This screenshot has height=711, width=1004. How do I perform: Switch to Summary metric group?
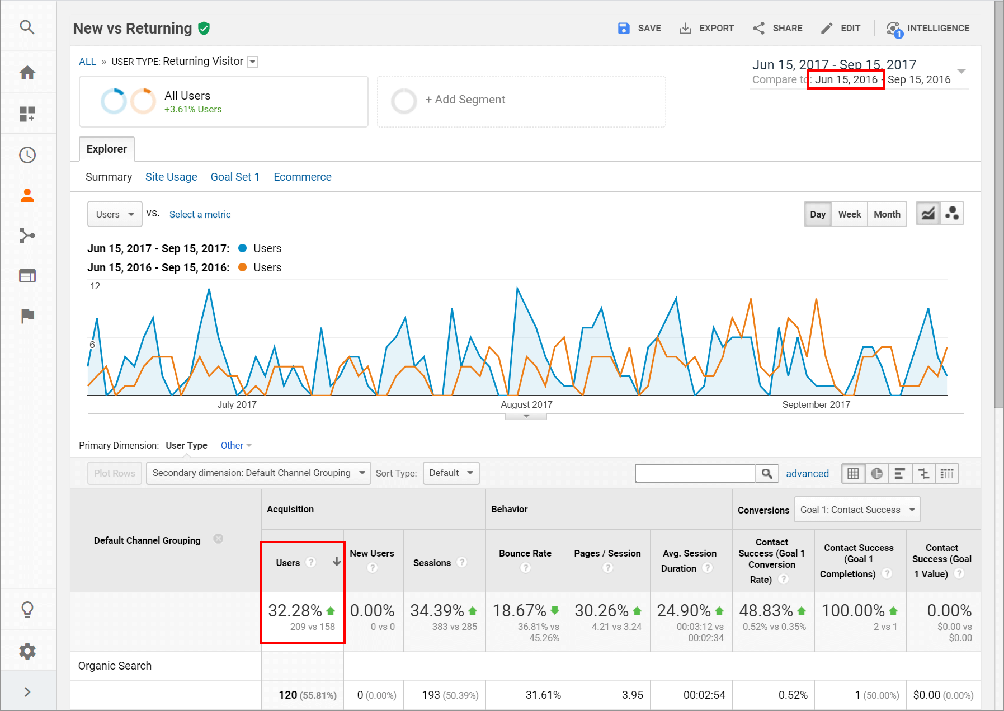pos(109,177)
